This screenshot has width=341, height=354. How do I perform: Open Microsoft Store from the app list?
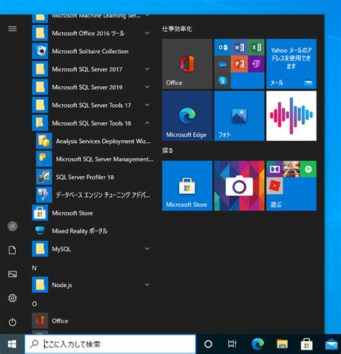tap(93, 213)
